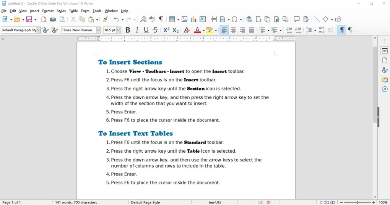Open Find and Replace tool
This screenshot has width=390, height=205.
[x=143, y=19]
